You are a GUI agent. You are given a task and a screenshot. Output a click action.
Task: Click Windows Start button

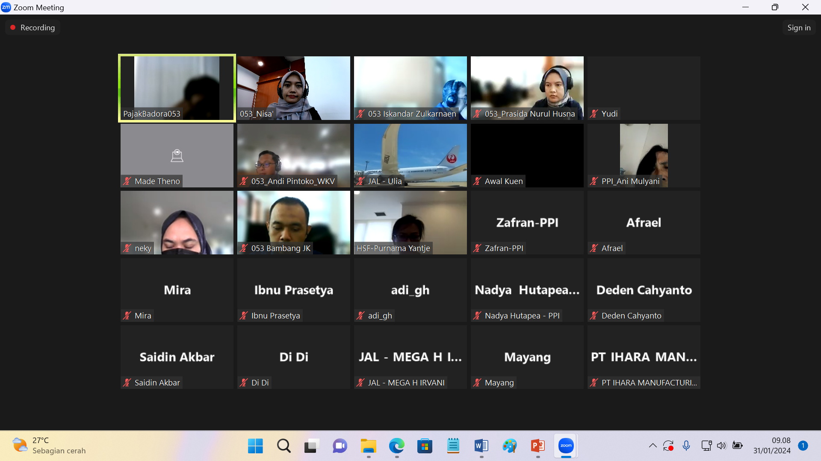(255, 446)
